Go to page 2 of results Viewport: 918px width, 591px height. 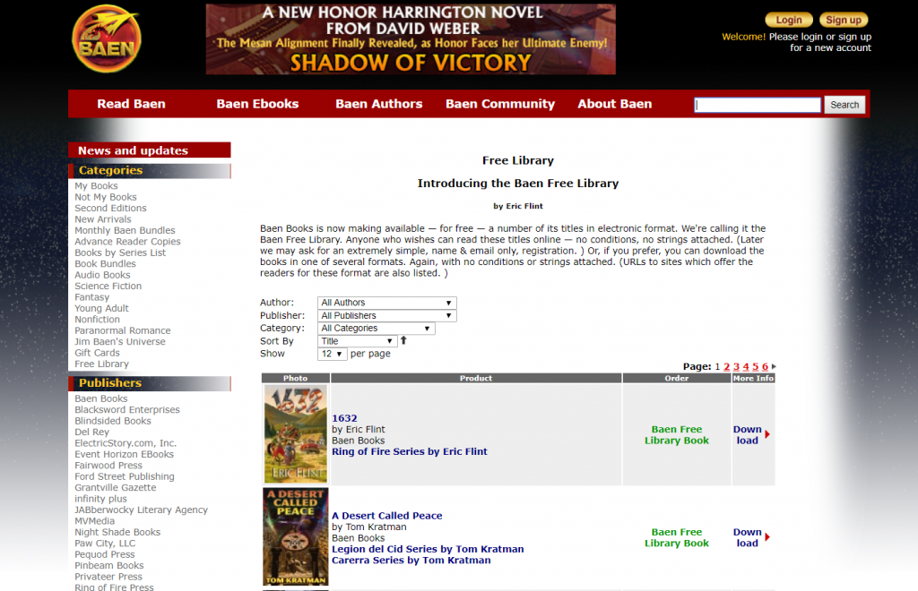click(x=726, y=366)
